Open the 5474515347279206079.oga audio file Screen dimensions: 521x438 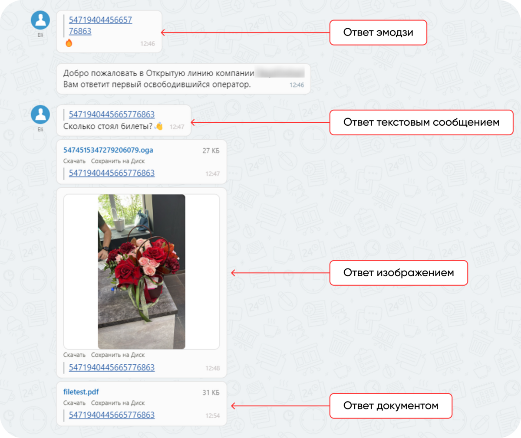click(108, 150)
